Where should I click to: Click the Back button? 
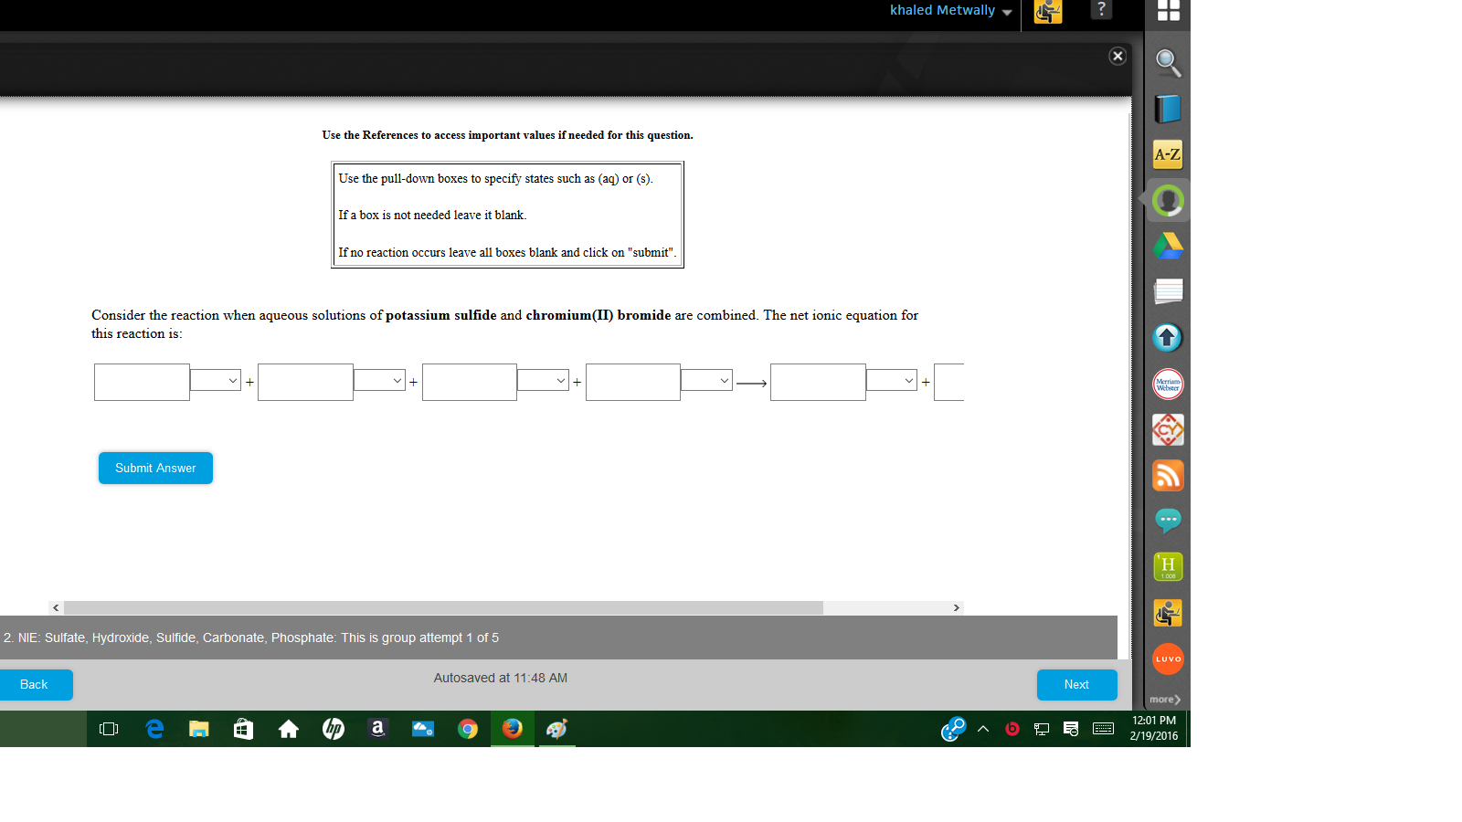point(34,684)
